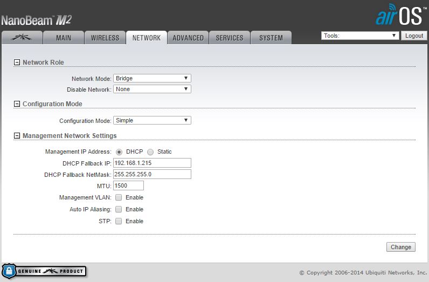Click the Network Role heading
The image size is (429, 282).
click(43, 63)
